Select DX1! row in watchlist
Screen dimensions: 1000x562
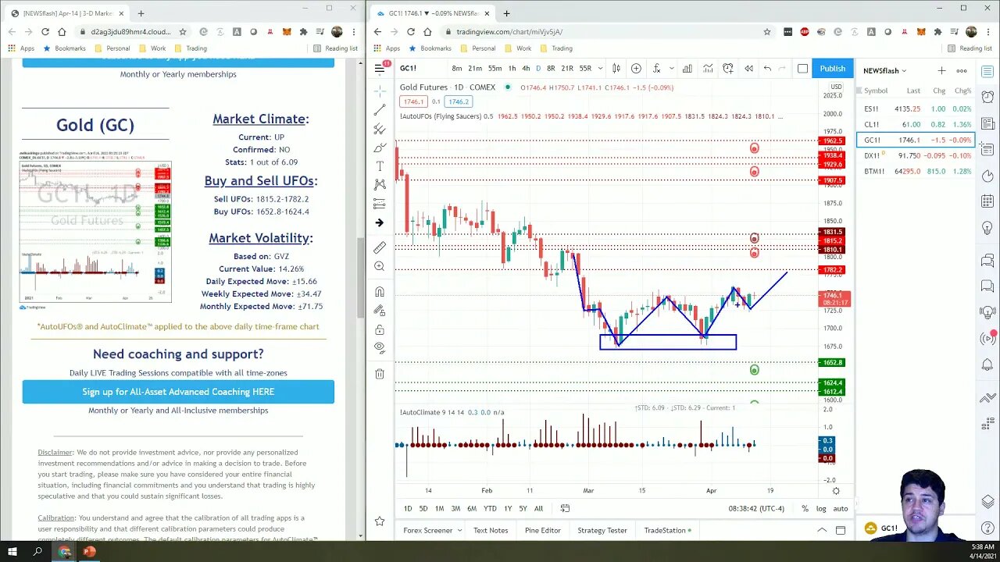pos(916,155)
